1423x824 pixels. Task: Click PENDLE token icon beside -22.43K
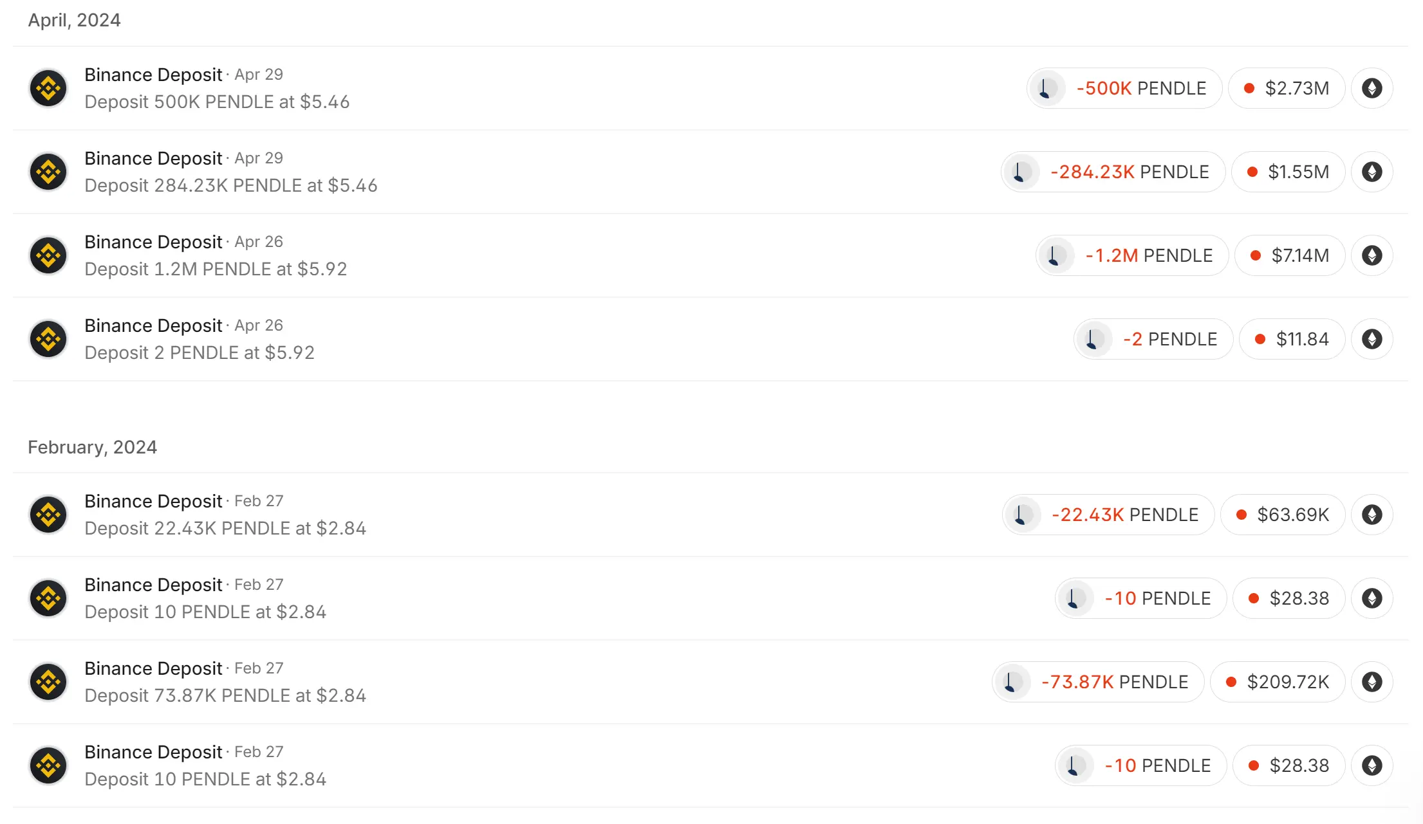pos(1021,515)
